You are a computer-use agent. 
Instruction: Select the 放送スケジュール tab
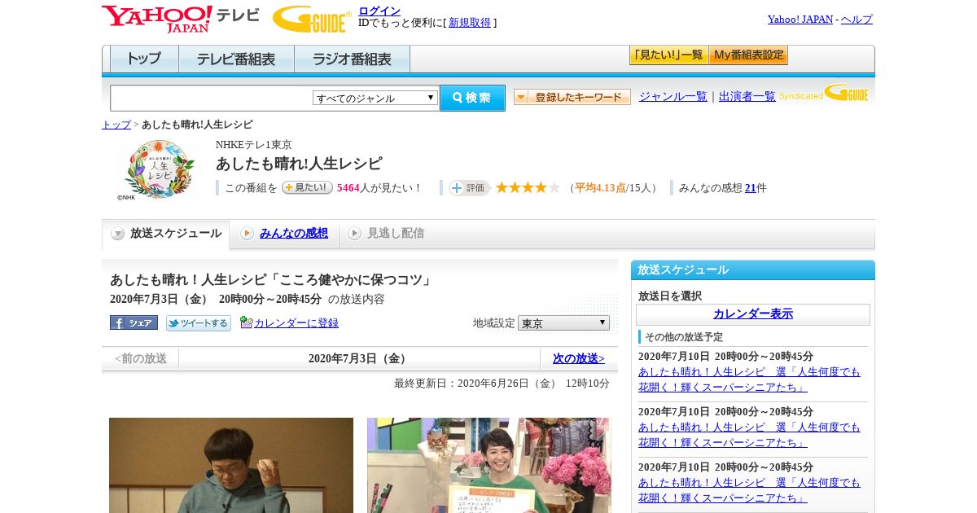pyautogui.click(x=166, y=234)
